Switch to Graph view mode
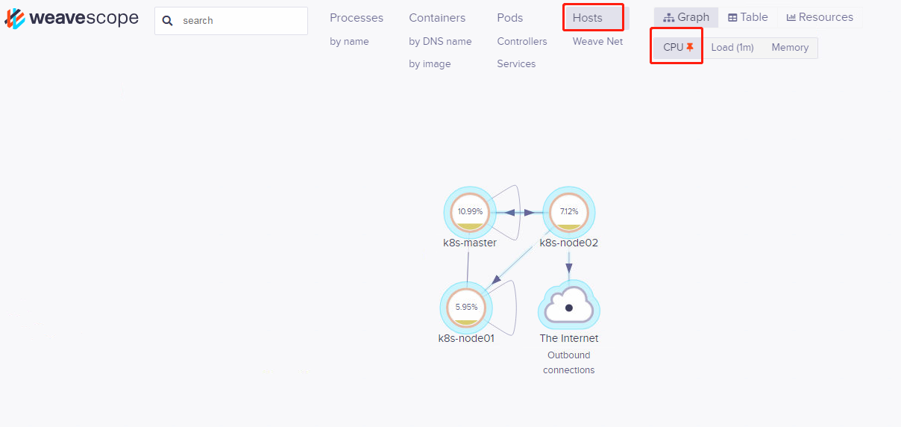Image resolution: width=901 pixels, height=427 pixels. click(x=686, y=17)
